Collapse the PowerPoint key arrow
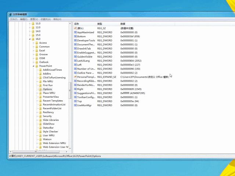235x176 pixels. click(33, 66)
